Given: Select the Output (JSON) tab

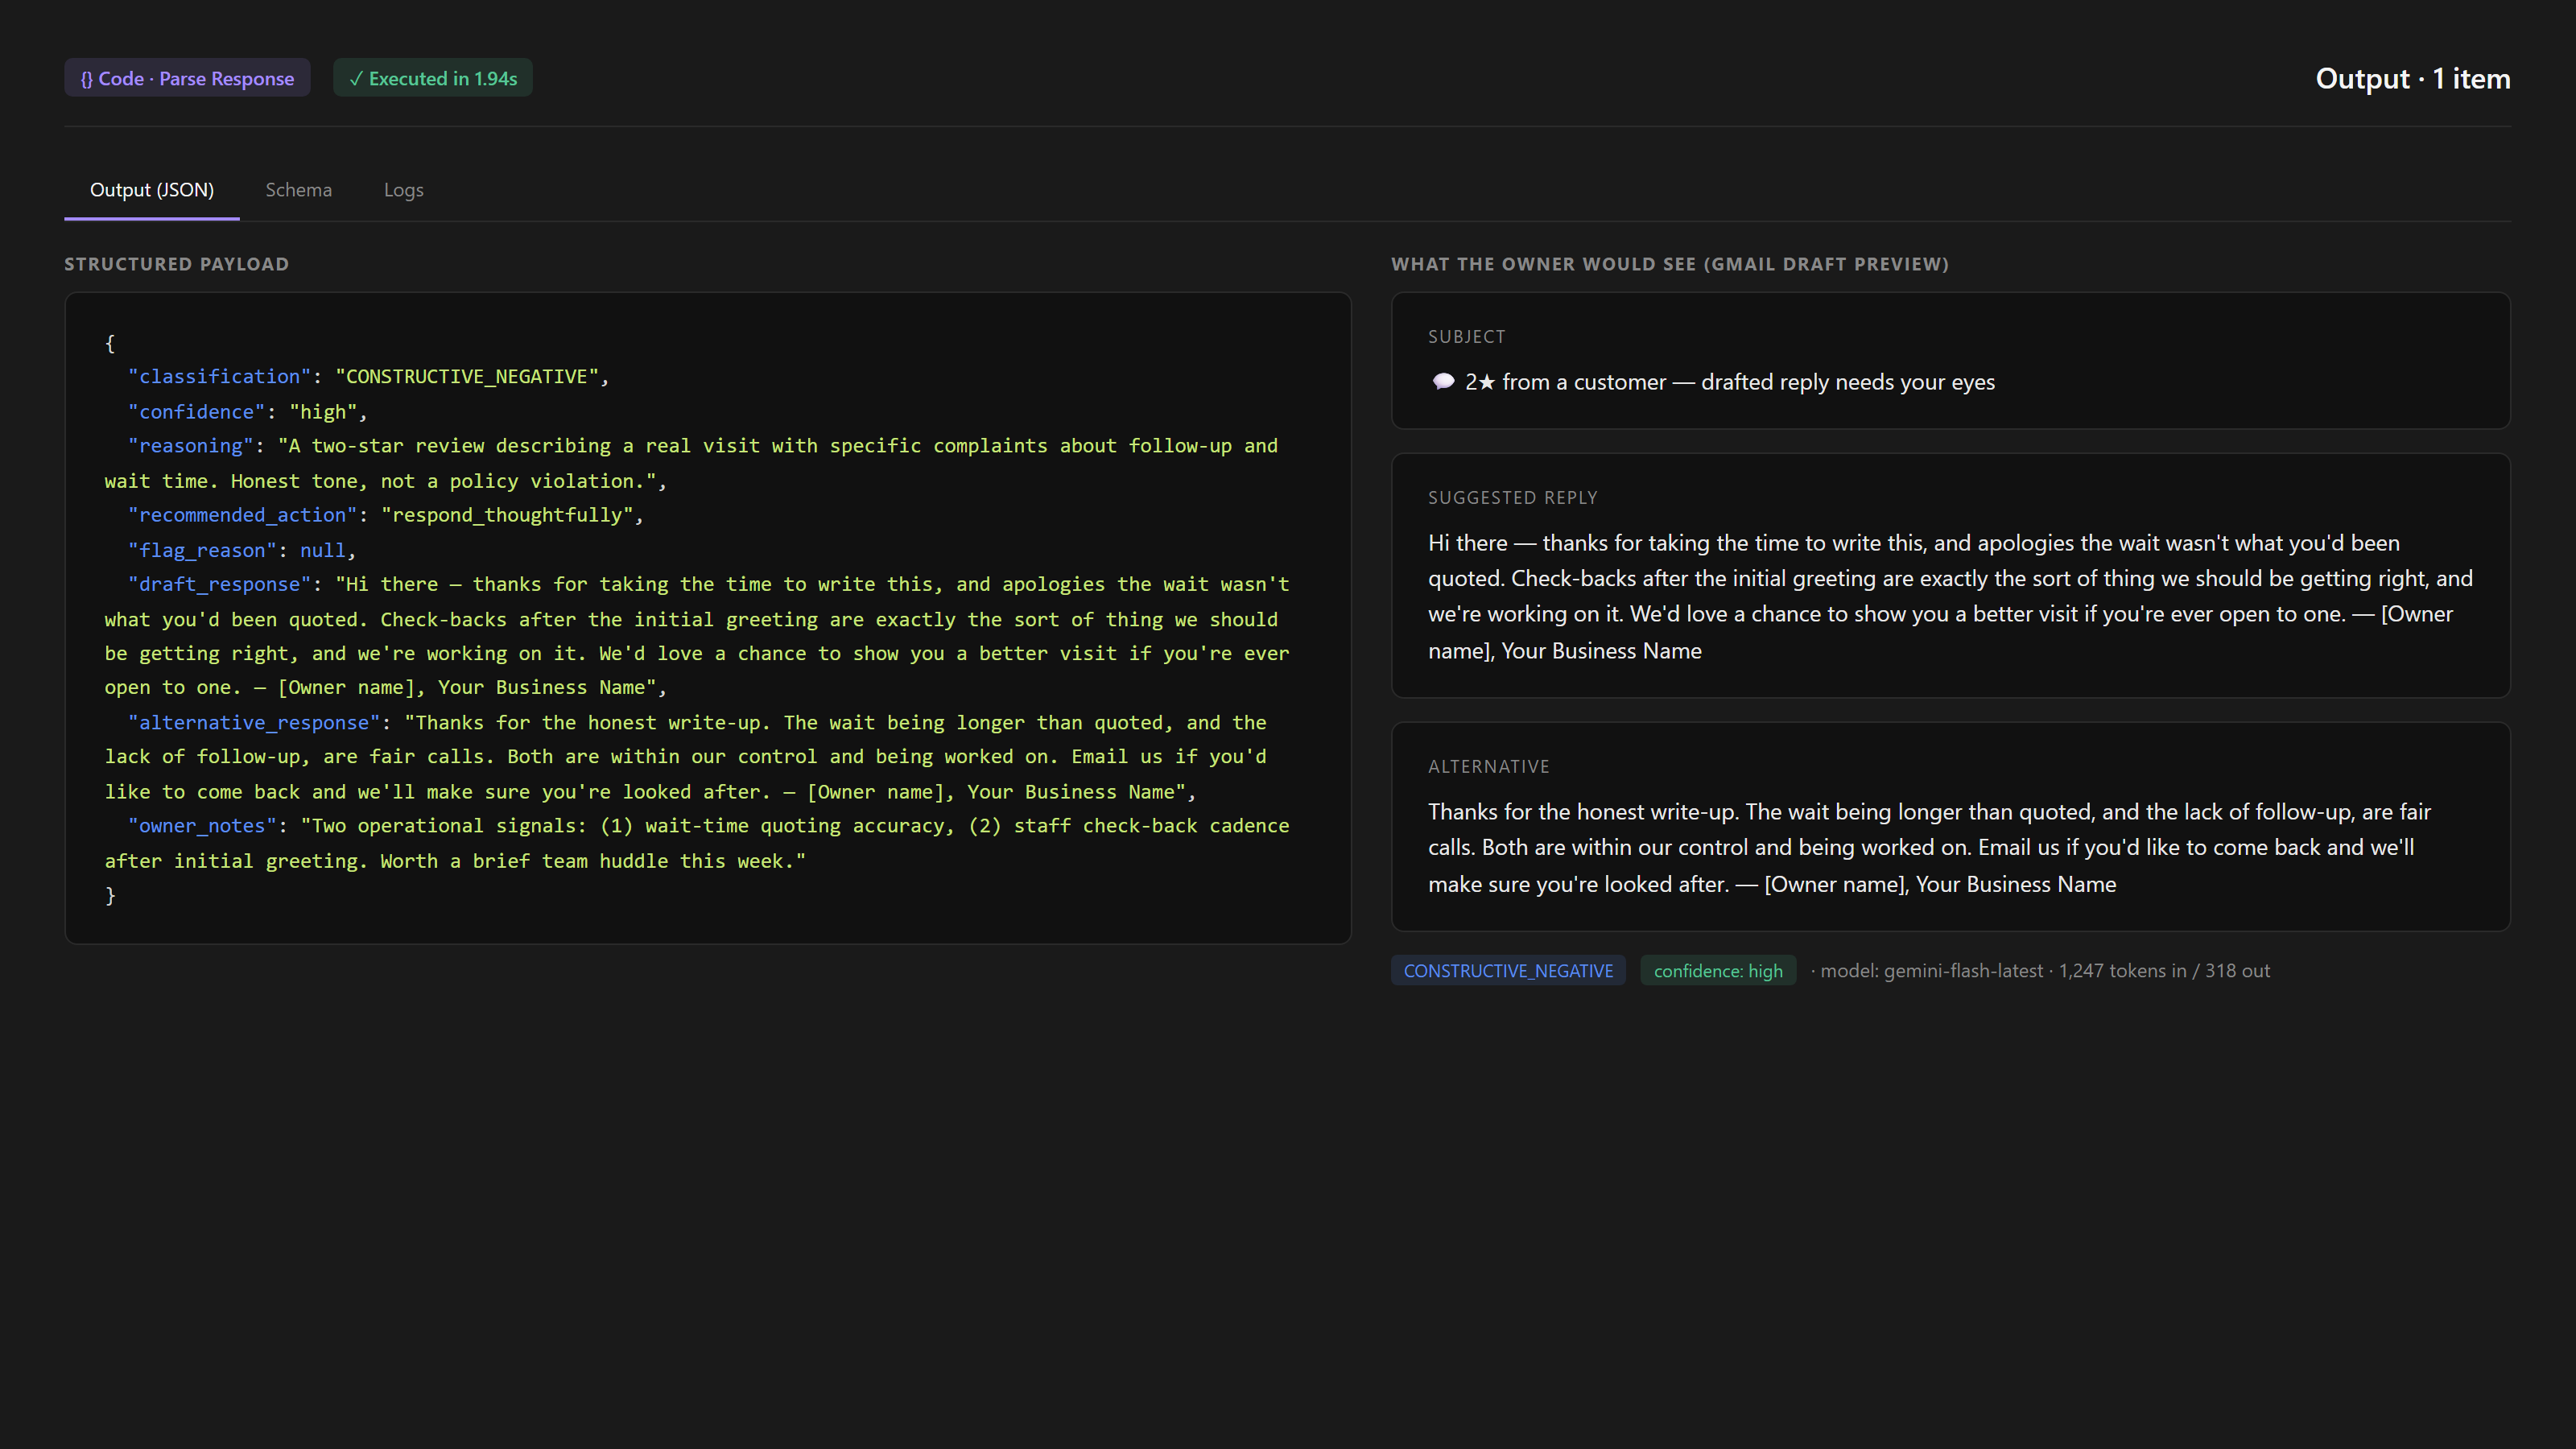Looking at the screenshot, I should click(x=152, y=190).
